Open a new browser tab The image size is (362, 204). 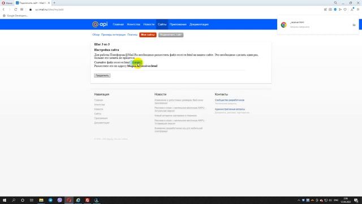tap(54, 3)
